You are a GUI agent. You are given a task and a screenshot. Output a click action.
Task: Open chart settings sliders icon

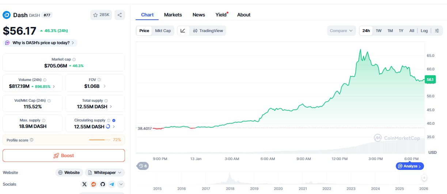click(x=437, y=31)
